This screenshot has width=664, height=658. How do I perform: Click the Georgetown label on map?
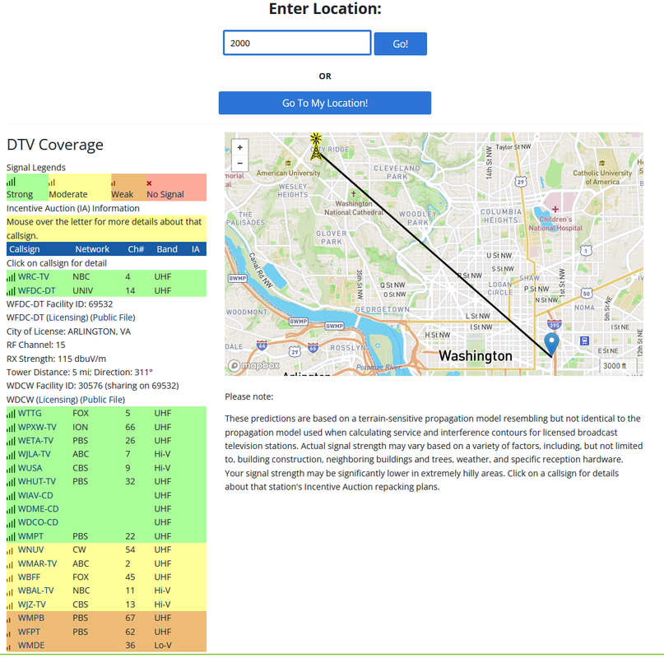pos(382,309)
